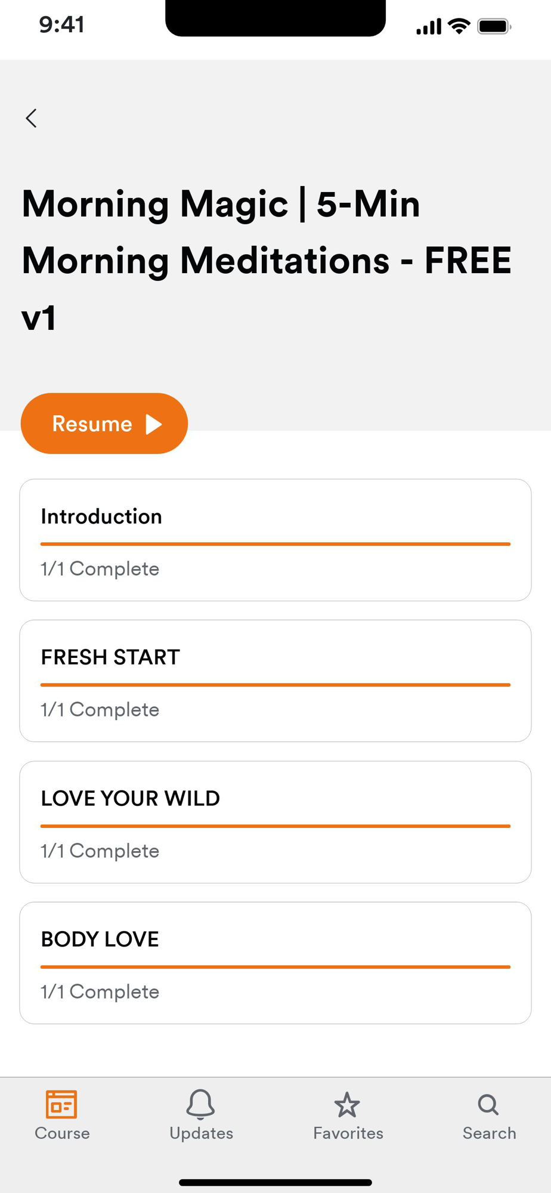Screen dimensions: 551x1193
Task: Open the Course tab icon
Action: (61, 1104)
